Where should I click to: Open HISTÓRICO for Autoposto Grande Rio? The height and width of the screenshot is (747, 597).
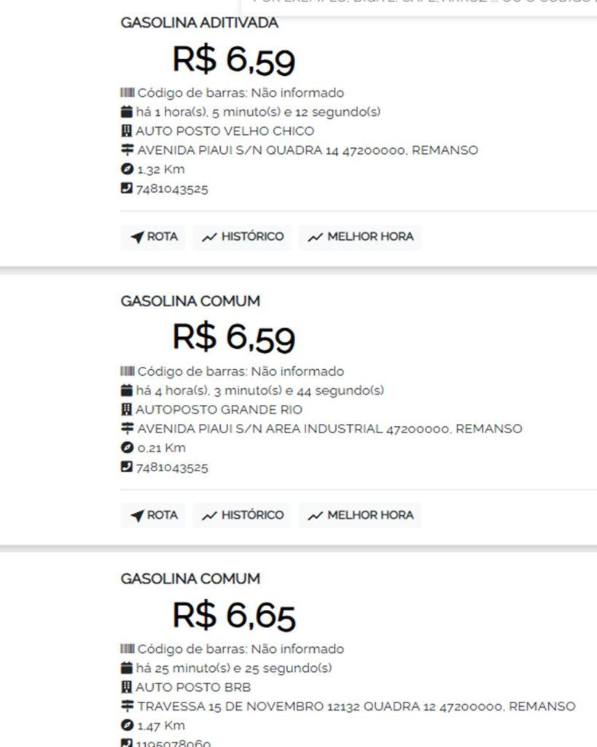tap(242, 515)
